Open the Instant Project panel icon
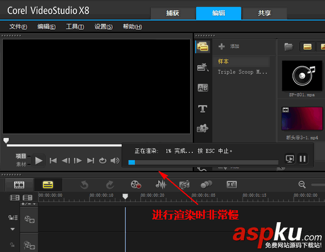Screen dimensions: 325x252 pyautogui.click(x=203, y=67)
